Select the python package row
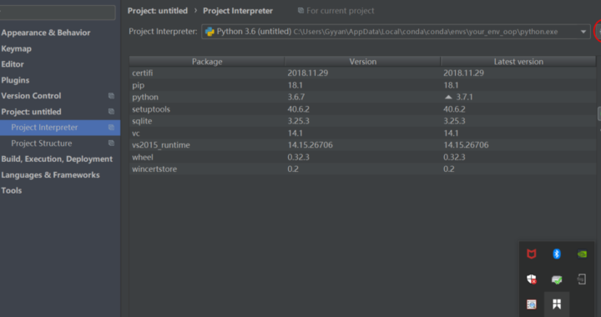601x317 pixels. pyautogui.click(x=362, y=97)
